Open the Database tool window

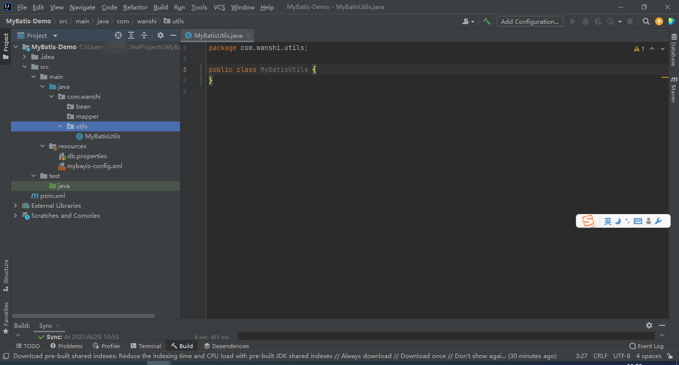674,50
